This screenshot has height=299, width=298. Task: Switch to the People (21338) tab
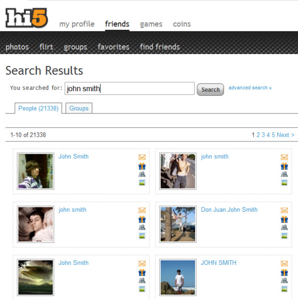38,108
